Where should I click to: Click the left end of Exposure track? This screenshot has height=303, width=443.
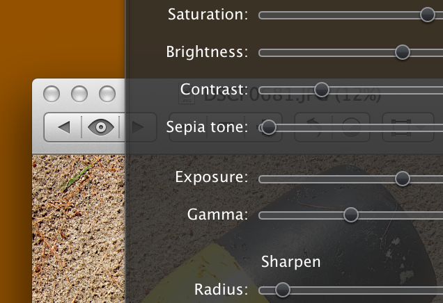(x=265, y=179)
